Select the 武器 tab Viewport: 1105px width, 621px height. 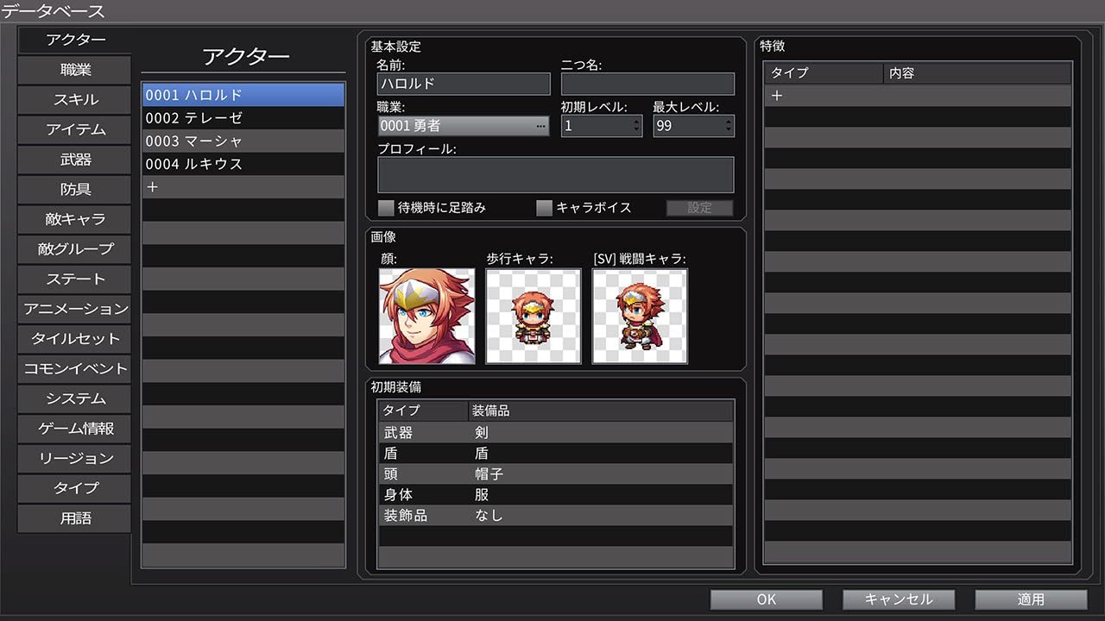(76, 160)
